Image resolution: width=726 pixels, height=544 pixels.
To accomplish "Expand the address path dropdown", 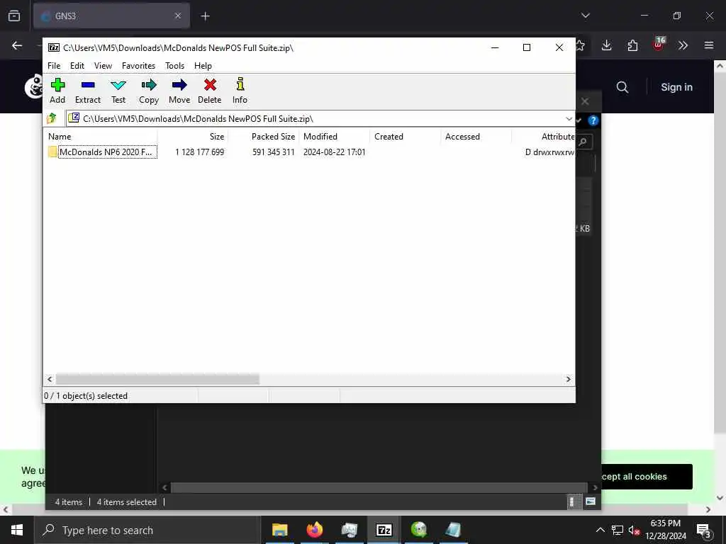I will point(569,119).
